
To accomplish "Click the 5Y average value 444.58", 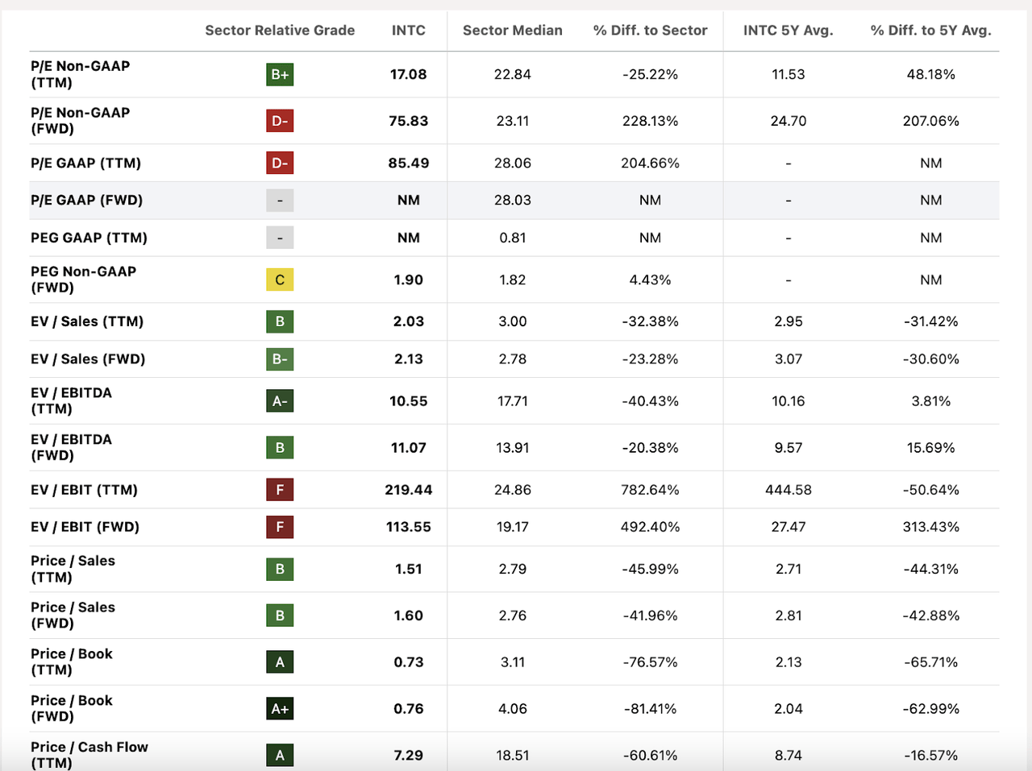I will point(789,490).
